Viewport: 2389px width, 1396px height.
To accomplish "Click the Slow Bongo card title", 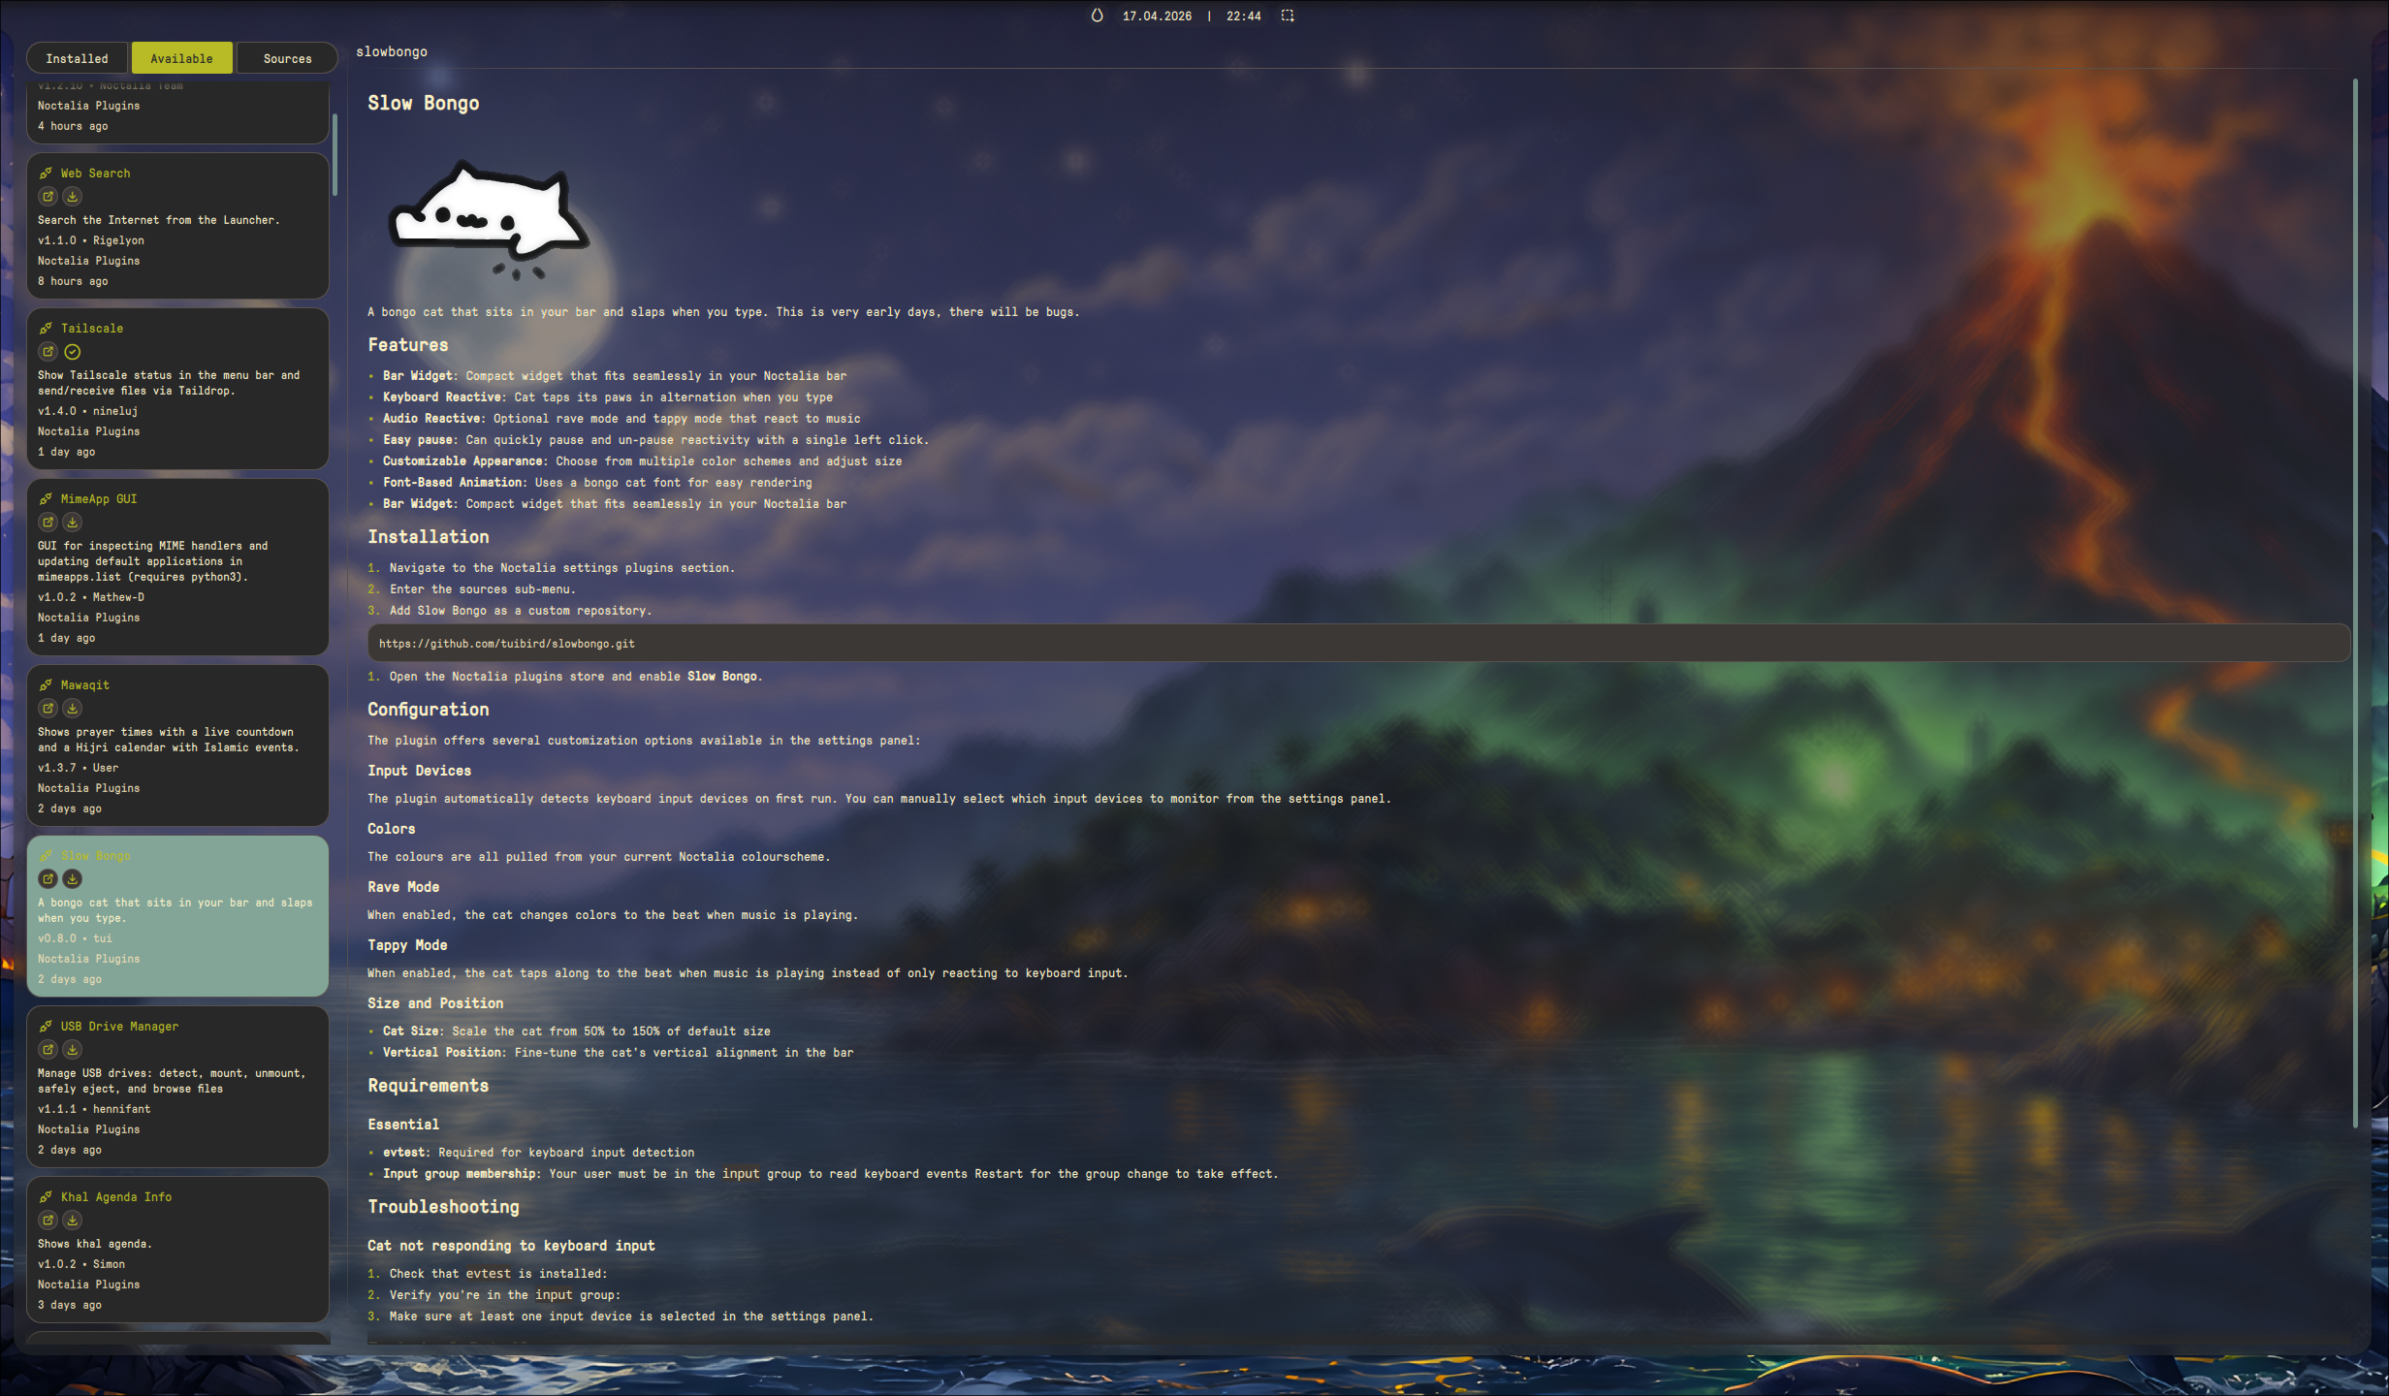I will pos(95,856).
